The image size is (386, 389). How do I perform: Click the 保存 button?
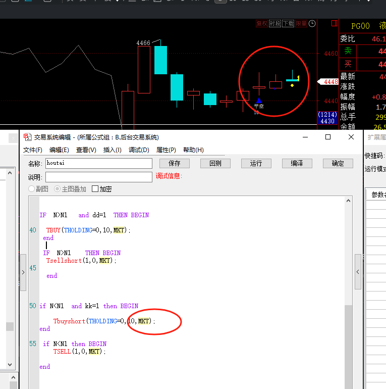click(x=175, y=163)
